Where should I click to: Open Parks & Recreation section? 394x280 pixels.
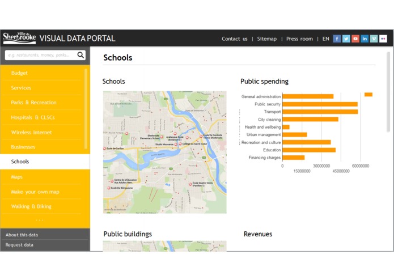[33, 103]
